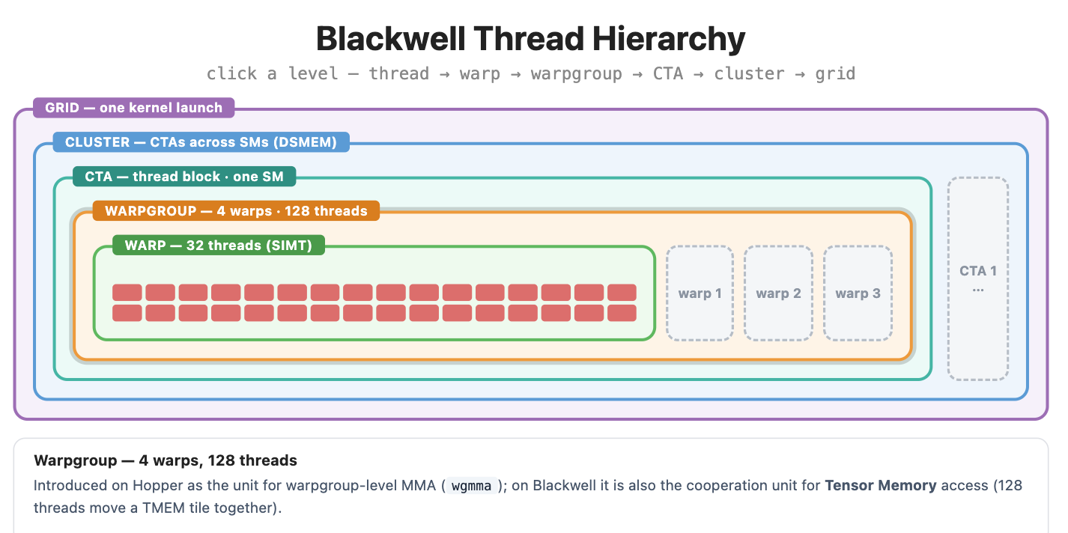1068x533 pixels.
Task: Select the last red thread cell in top row
Action: point(622,293)
